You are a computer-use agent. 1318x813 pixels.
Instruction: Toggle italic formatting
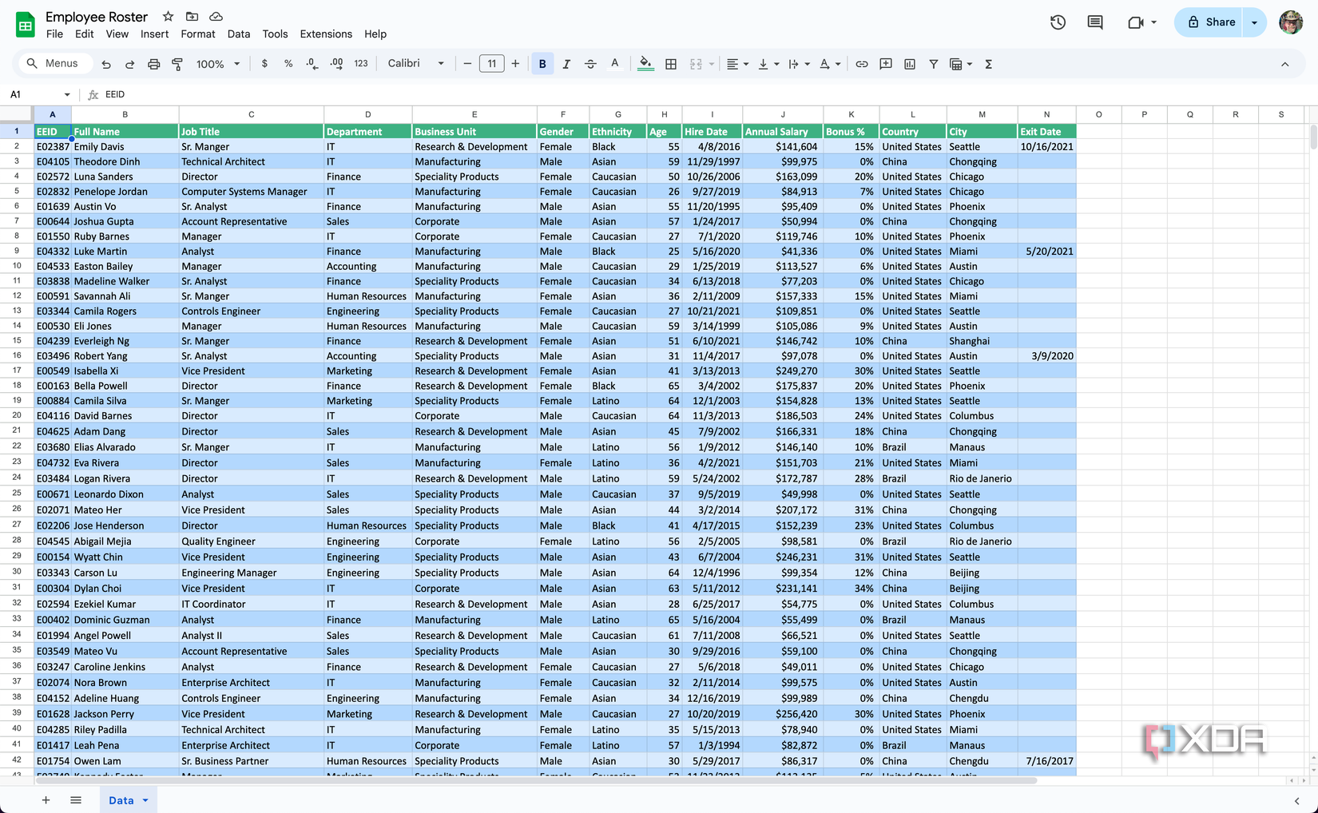click(566, 64)
